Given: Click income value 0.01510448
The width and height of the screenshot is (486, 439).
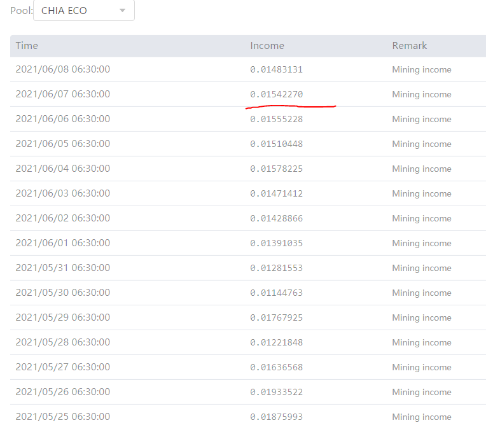Looking at the screenshot, I should (277, 144).
